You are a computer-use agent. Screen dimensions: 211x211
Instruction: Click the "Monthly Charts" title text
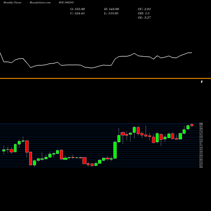(12, 3)
